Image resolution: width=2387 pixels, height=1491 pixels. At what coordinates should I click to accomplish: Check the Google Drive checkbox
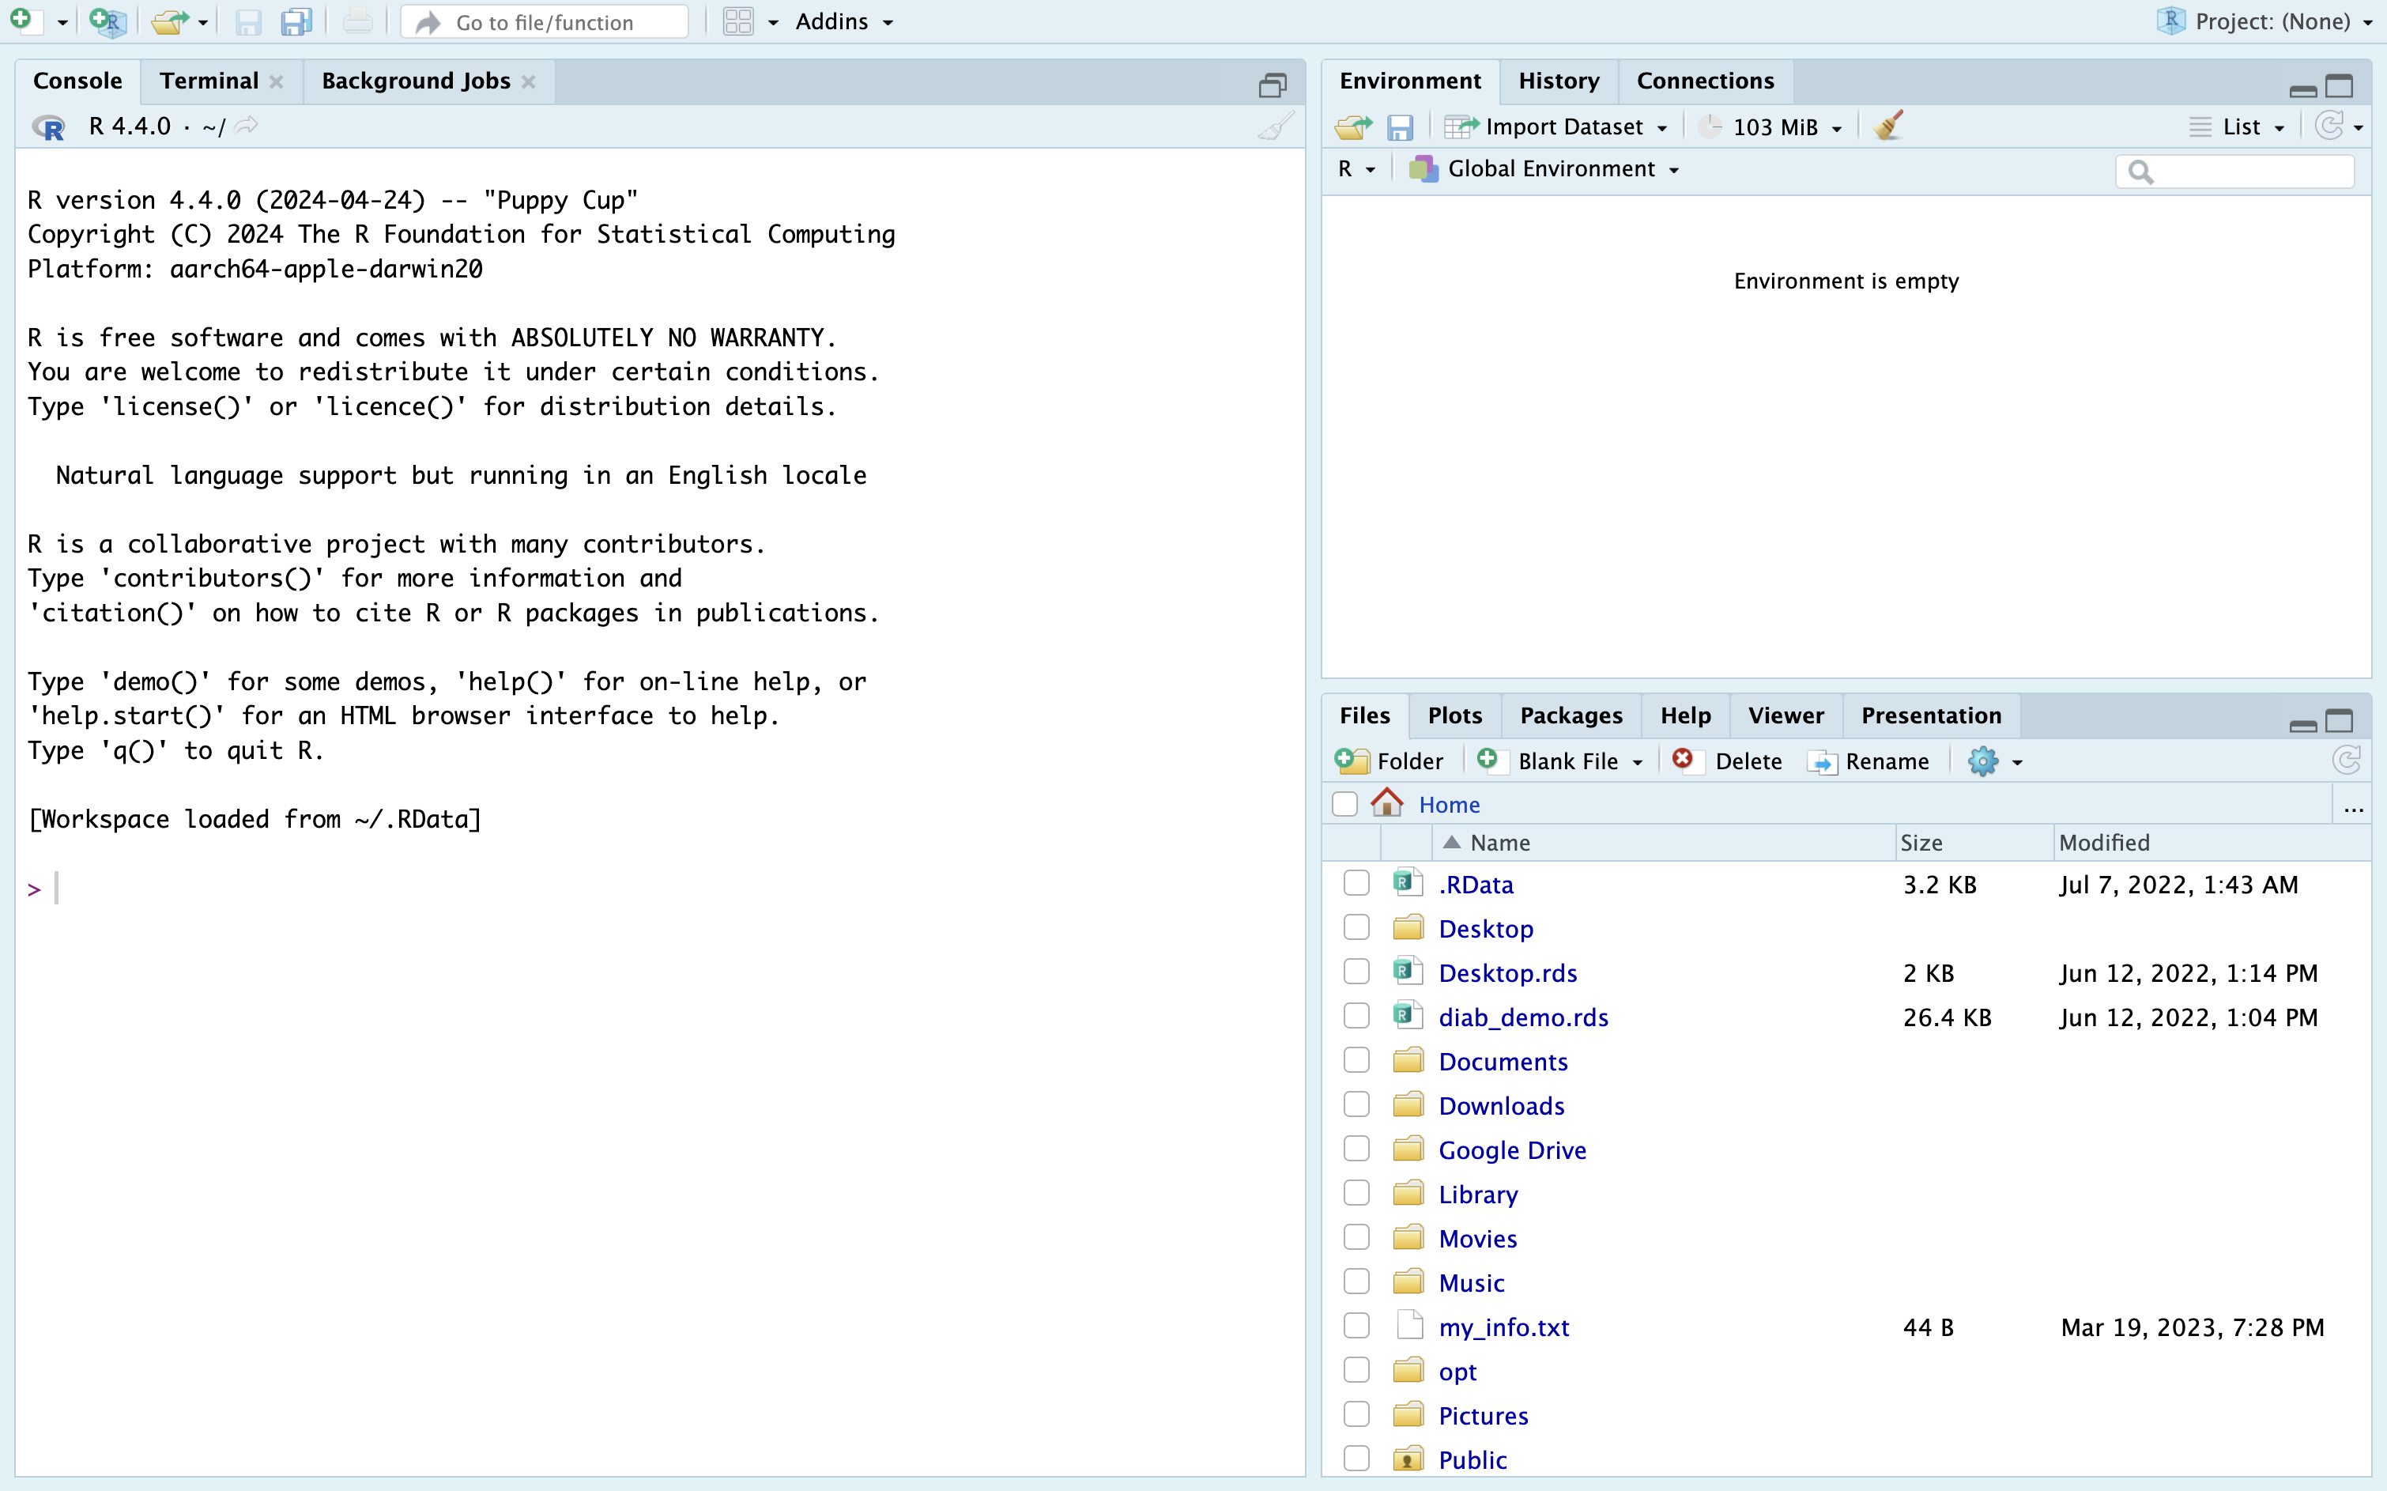click(1356, 1149)
